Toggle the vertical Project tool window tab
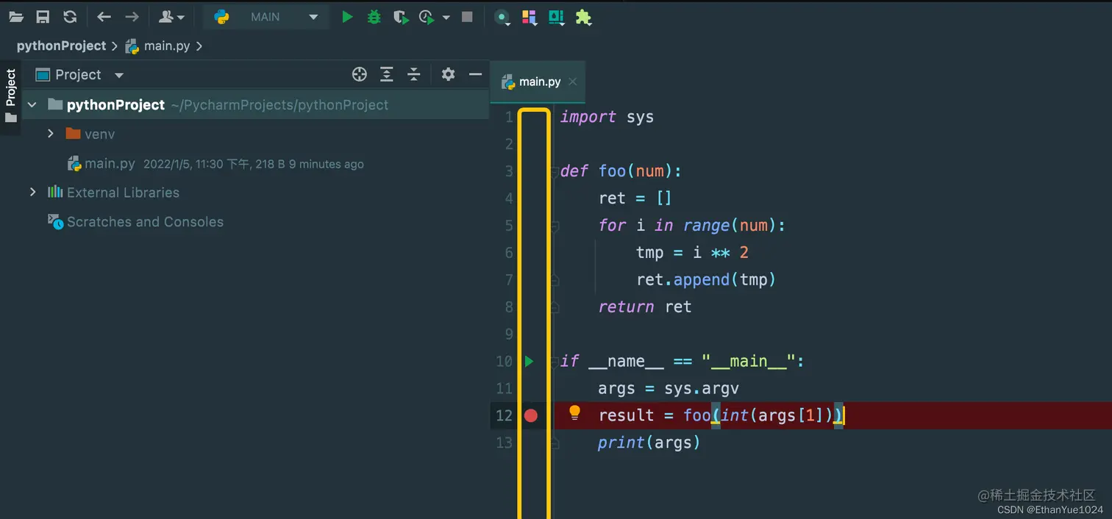Image resolution: width=1112 pixels, height=519 pixels. 10,97
